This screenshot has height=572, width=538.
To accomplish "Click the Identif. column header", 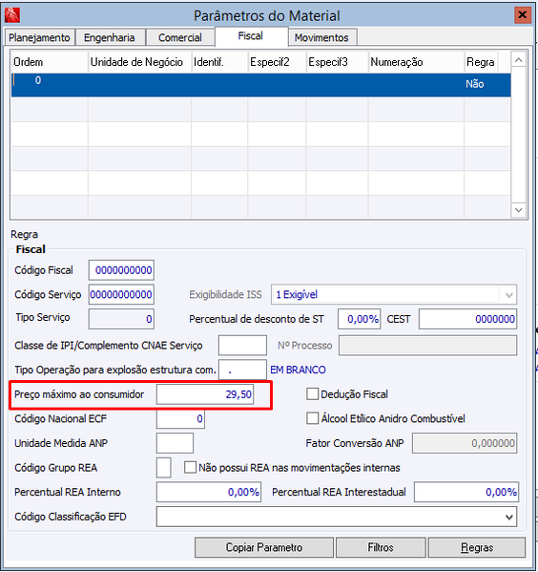I will pos(219,62).
